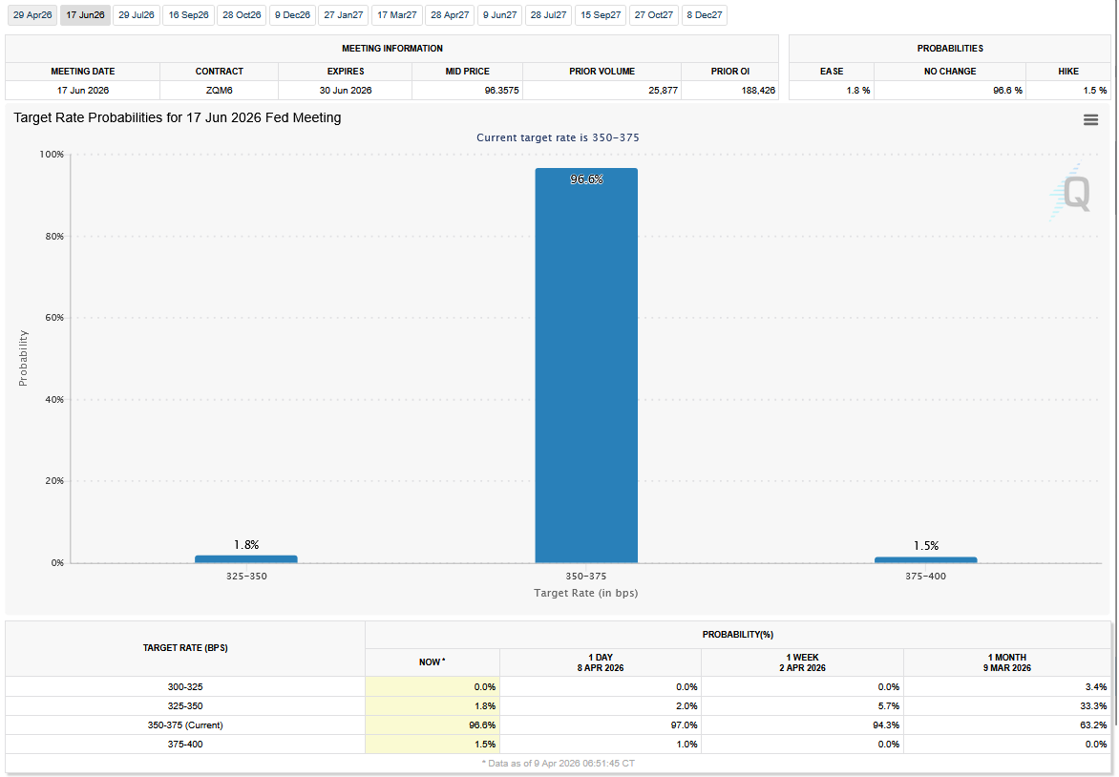The width and height of the screenshot is (1119, 777).
Task: Click the small 375-400 probability bar
Action: point(925,559)
